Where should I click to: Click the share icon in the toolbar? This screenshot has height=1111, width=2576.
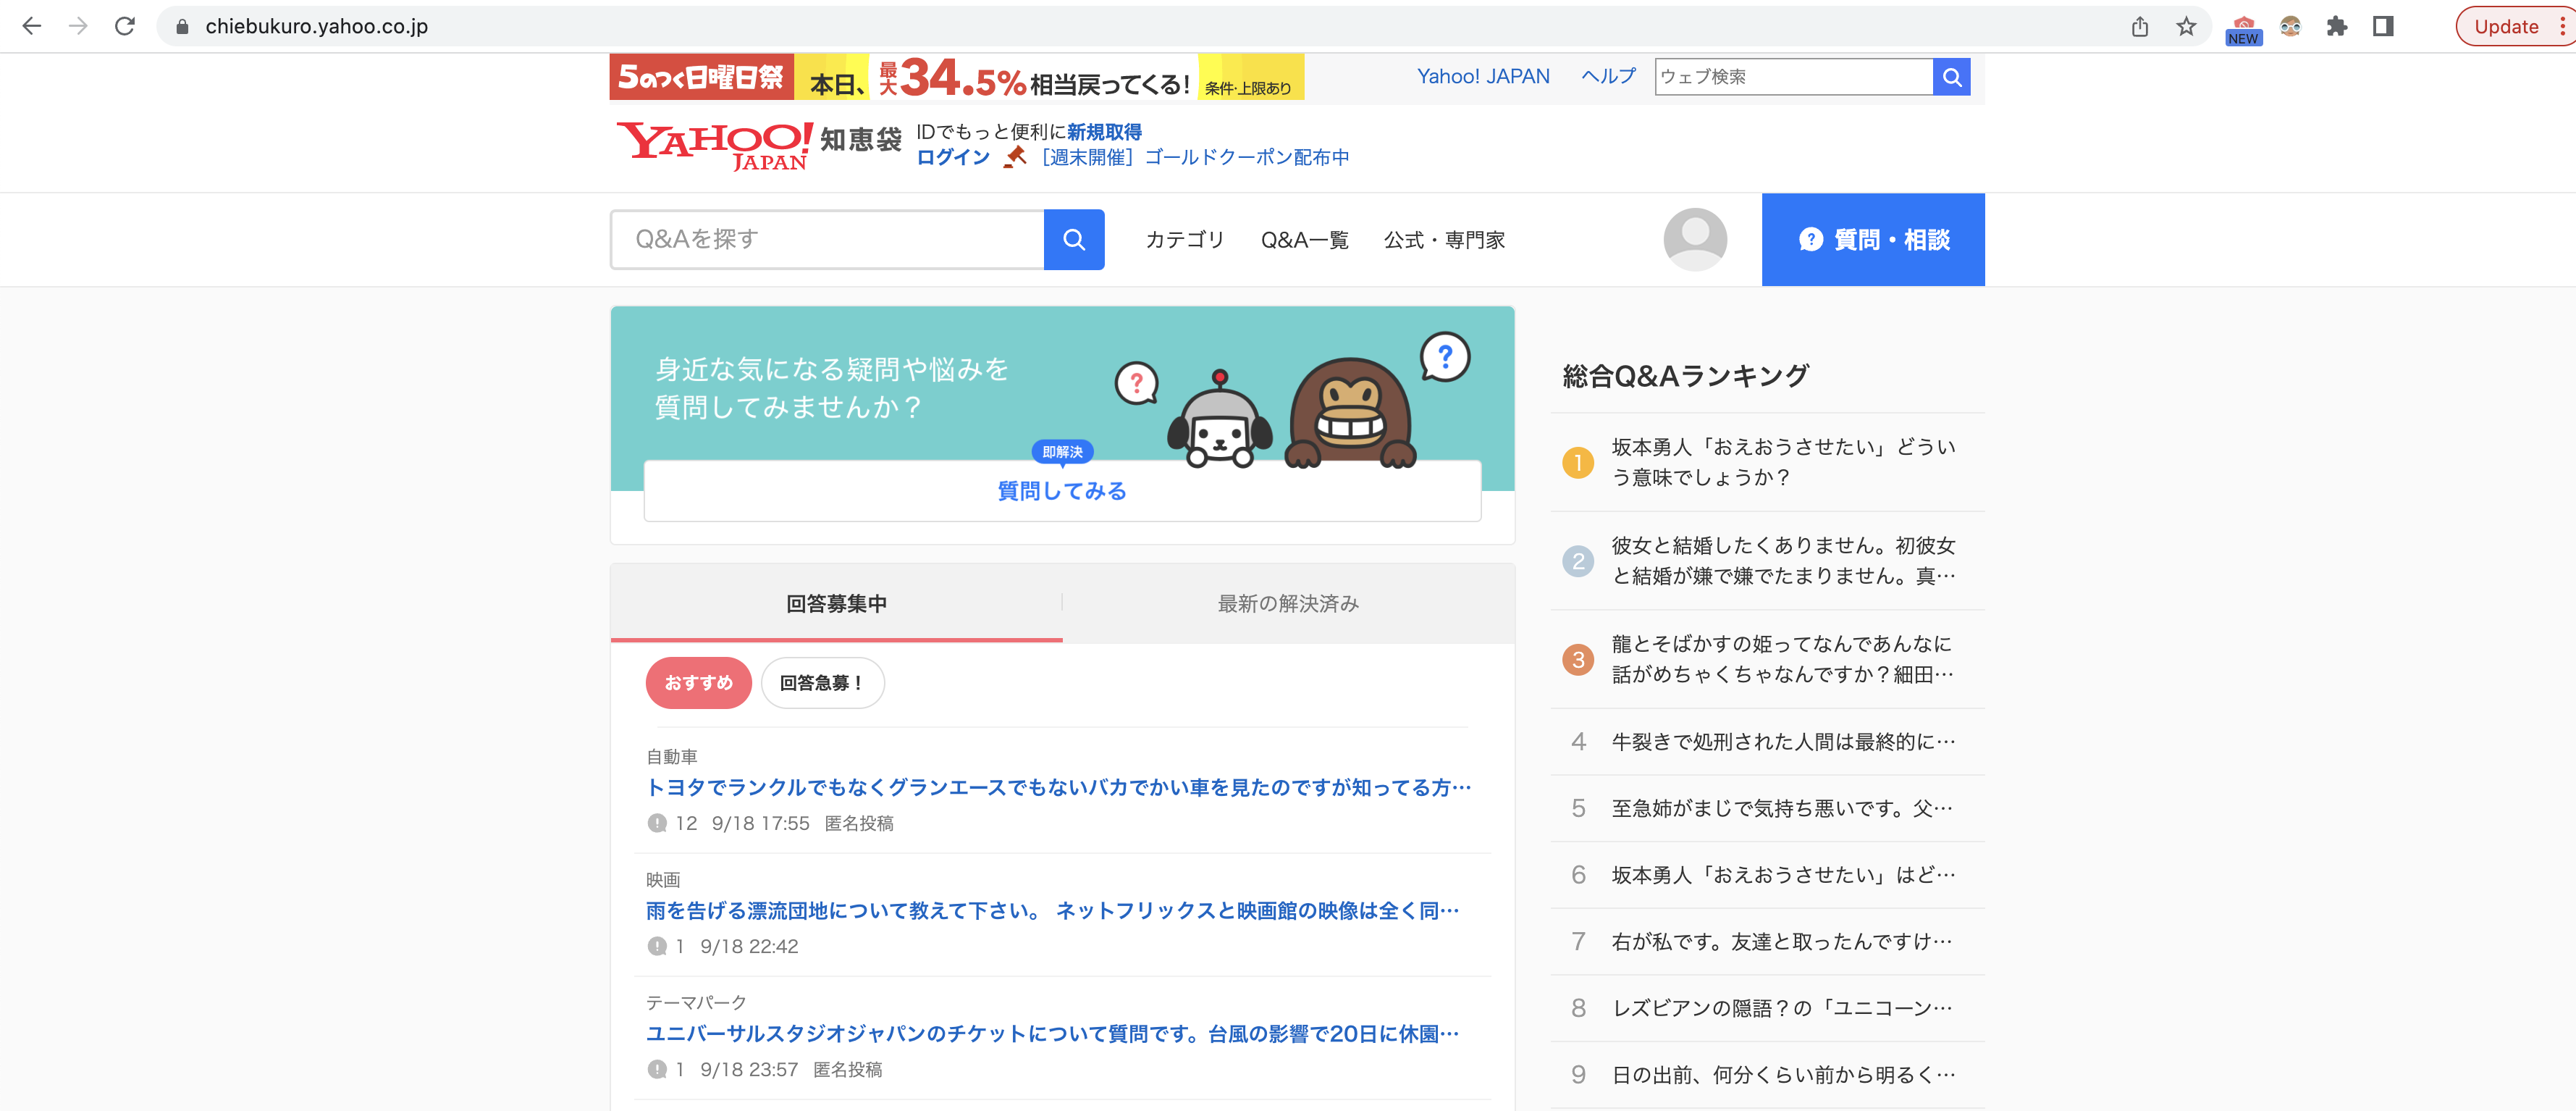(x=2140, y=27)
